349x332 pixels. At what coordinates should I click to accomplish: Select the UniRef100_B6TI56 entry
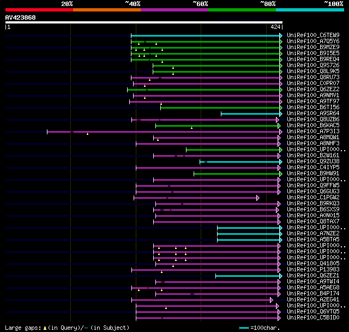313,108
